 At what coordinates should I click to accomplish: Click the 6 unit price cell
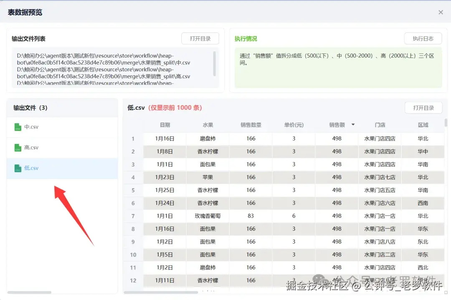(x=294, y=216)
